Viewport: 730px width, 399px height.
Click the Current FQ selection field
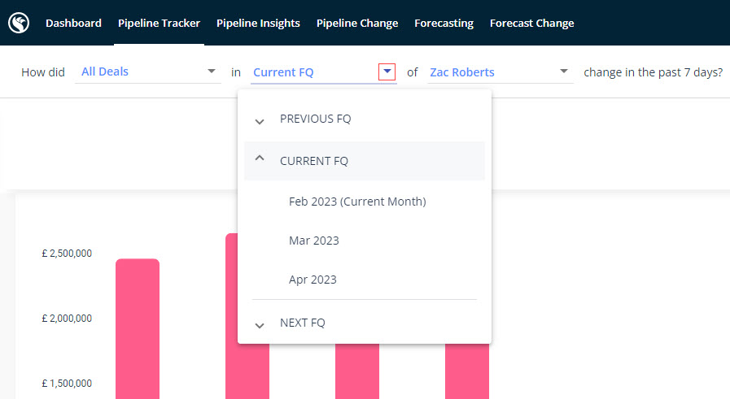(313, 72)
